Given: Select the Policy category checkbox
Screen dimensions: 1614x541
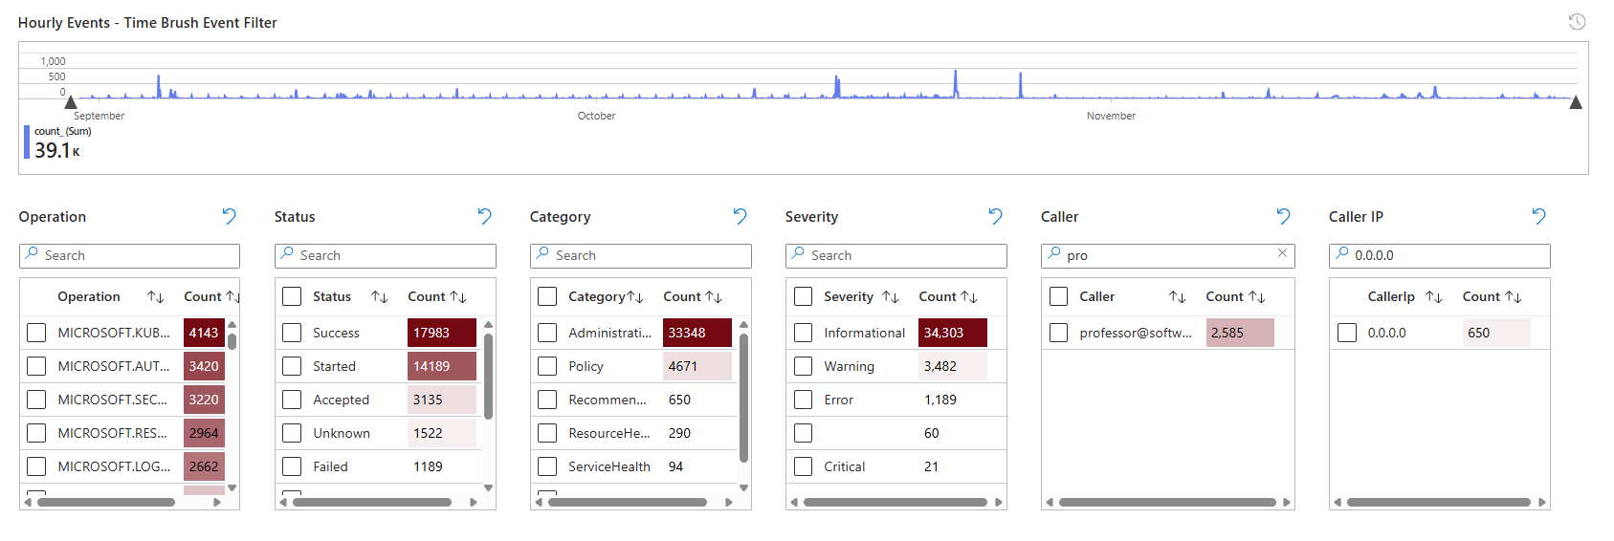Looking at the screenshot, I should pos(547,366).
